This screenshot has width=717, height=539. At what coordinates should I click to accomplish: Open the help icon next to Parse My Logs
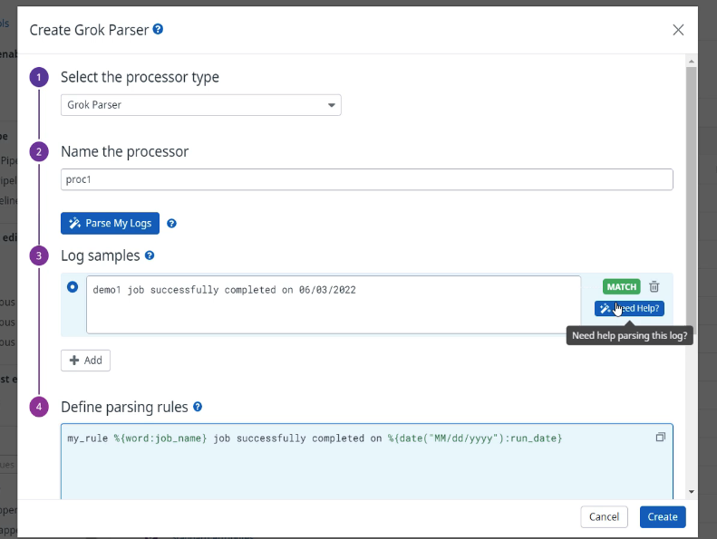(x=171, y=223)
